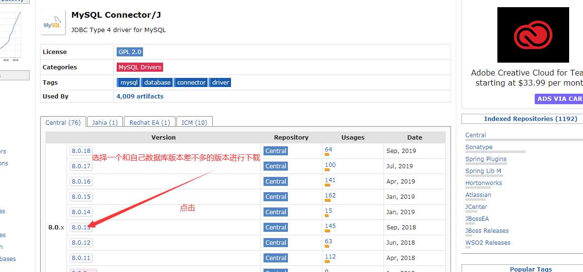Open version 8.0.17
Image resolution: width=583 pixels, height=272 pixels.
81,166
